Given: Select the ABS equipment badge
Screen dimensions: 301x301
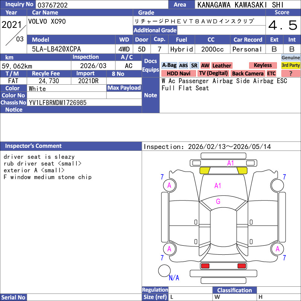Looking at the screenshot, I should (183, 65).
